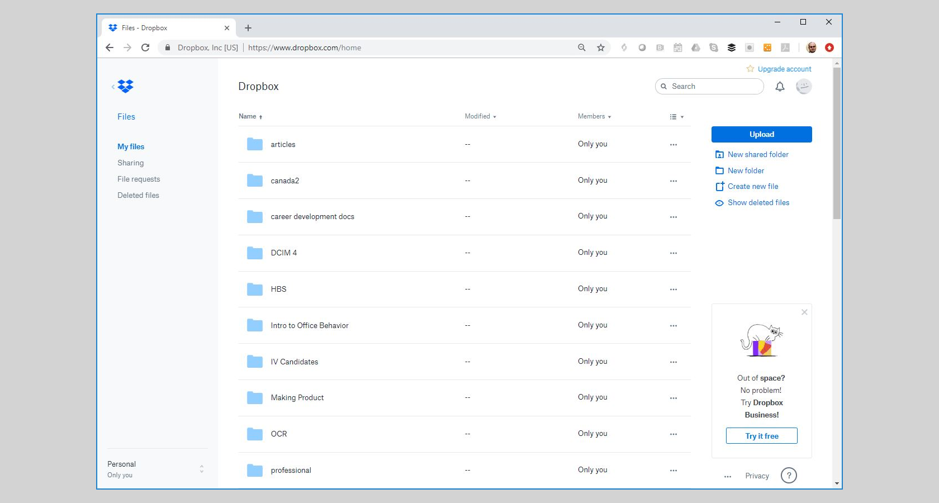Viewport: 939px width, 503px height.
Task: Click the Dropbox logo in the sidebar
Action: (126, 86)
